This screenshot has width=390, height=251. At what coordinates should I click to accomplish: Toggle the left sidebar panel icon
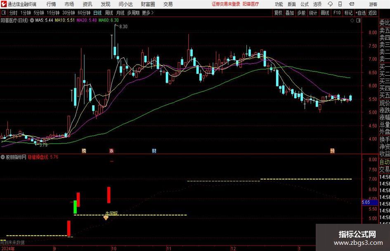coord(4,13)
